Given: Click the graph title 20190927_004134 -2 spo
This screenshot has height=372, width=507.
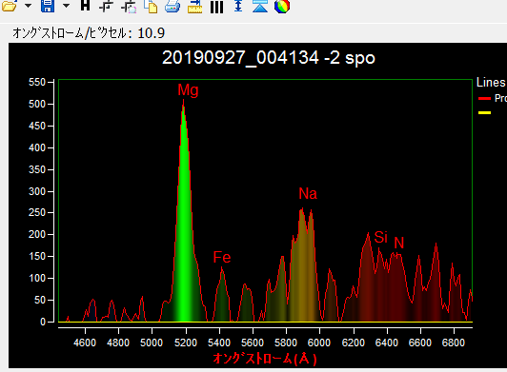Looking at the screenshot, I should click(269, 58).
